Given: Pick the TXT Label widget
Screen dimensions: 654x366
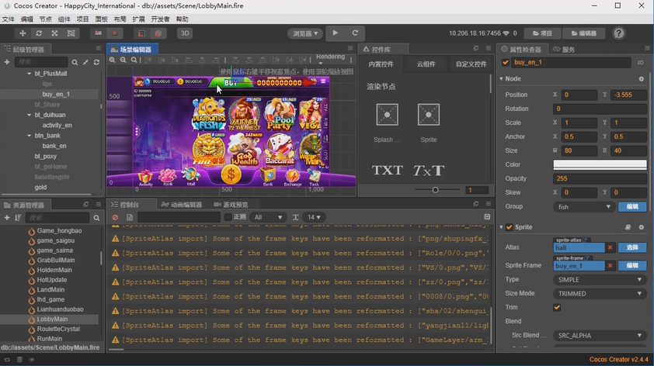Looking at the screenshot, I should click(x=388, y=171).
